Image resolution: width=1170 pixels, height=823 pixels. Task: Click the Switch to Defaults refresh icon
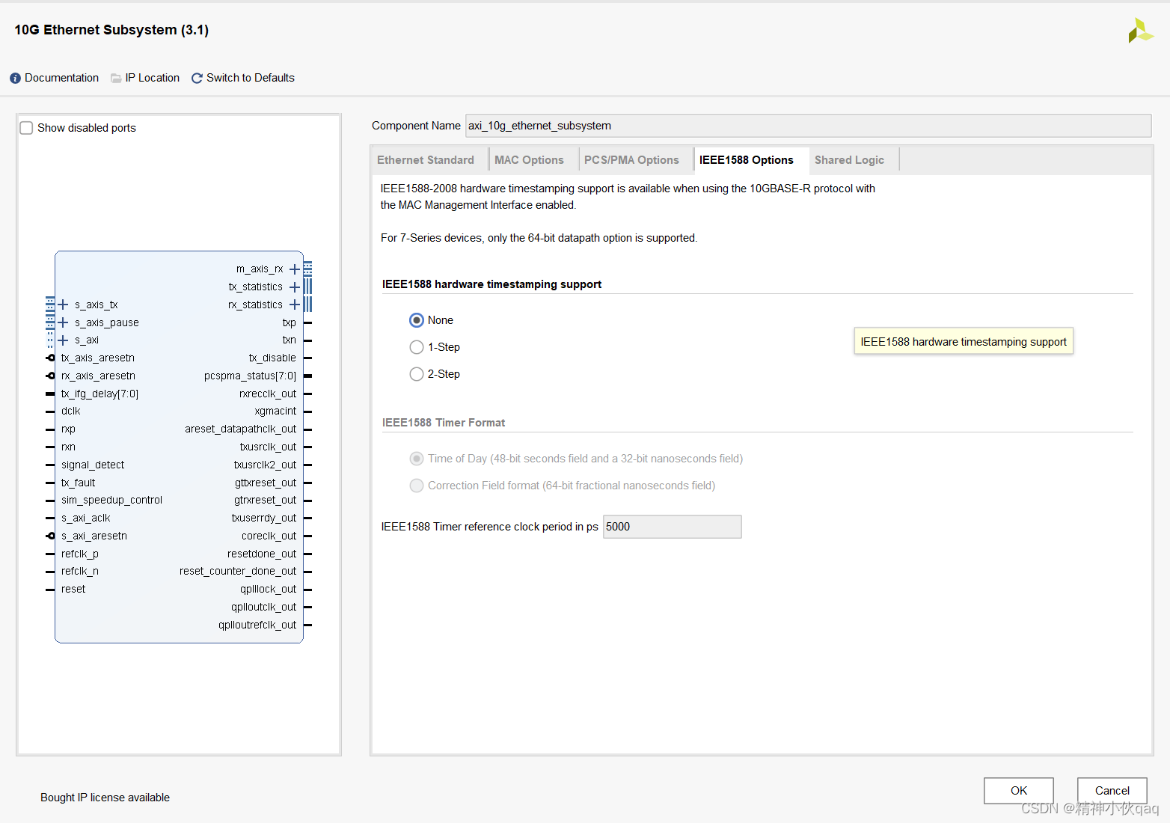(197, 79)
